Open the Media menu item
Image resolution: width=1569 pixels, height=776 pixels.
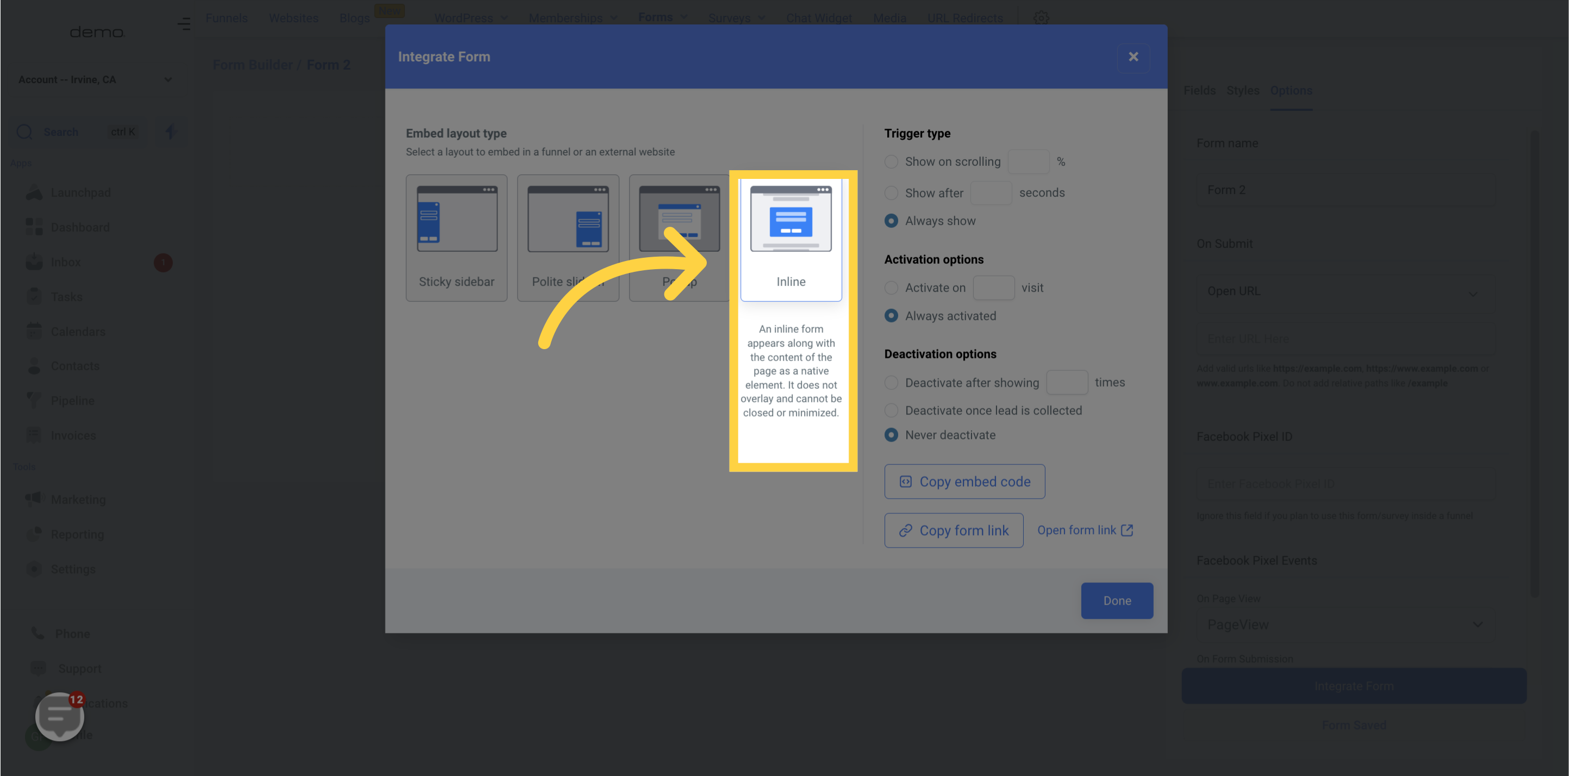pyautogui.click(x=889, y=17)
